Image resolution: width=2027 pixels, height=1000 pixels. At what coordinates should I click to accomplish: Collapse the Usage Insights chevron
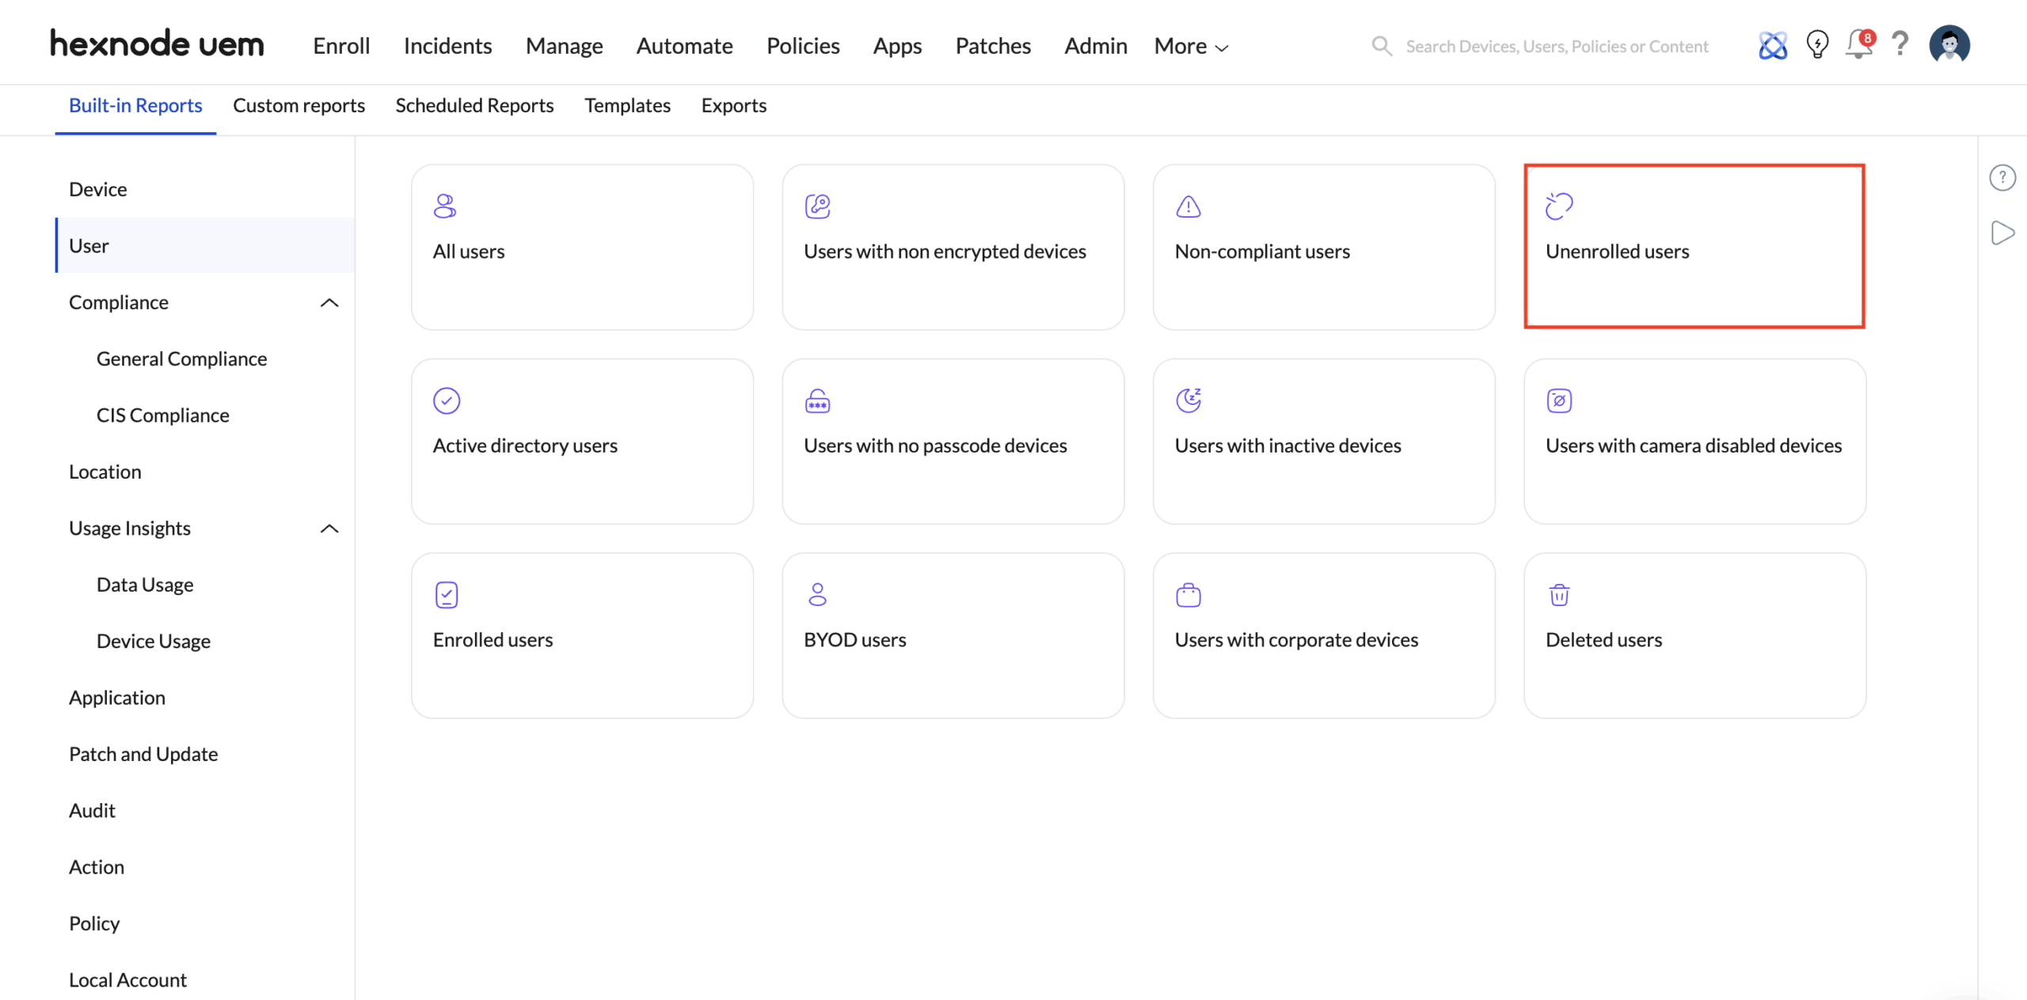click(x=329, y=528)
